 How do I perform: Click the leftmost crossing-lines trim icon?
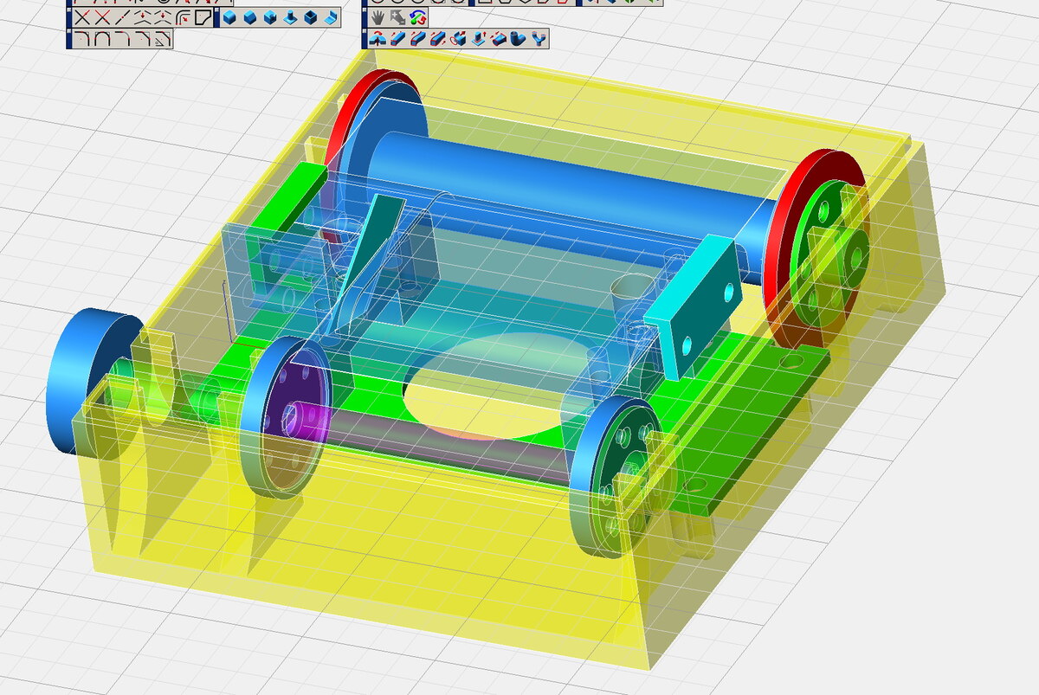point(81,17)
